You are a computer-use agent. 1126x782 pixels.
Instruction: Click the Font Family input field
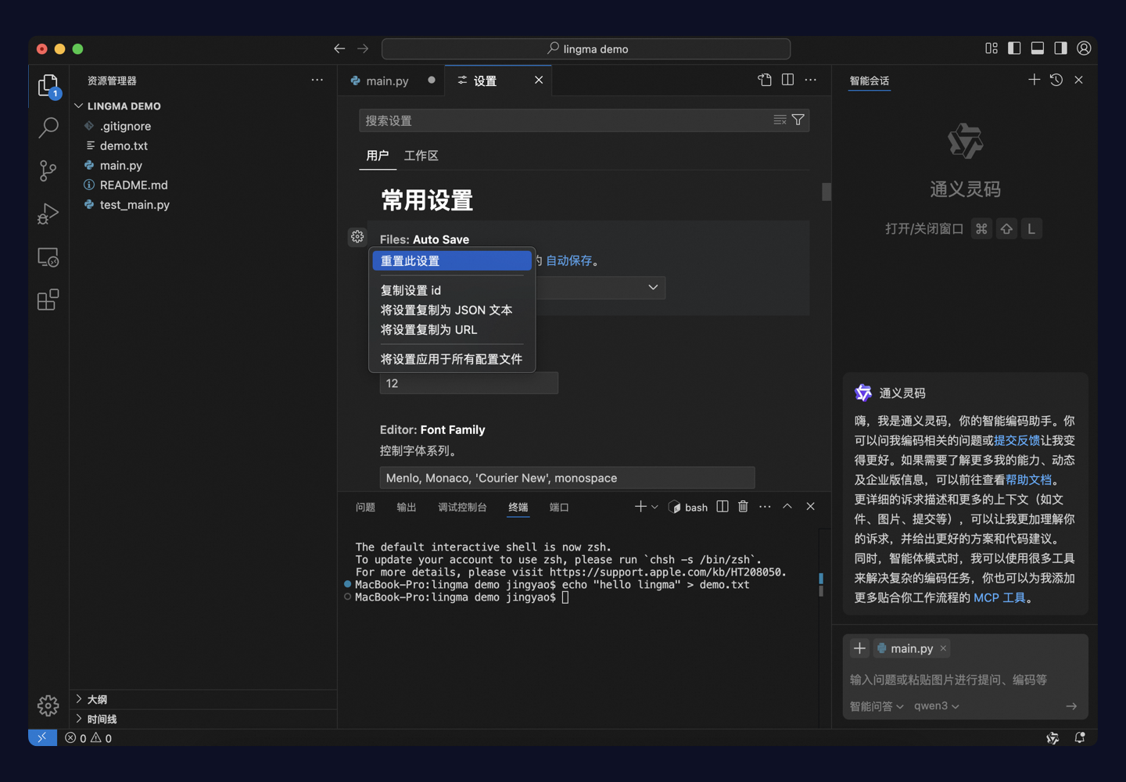point(567,478)
